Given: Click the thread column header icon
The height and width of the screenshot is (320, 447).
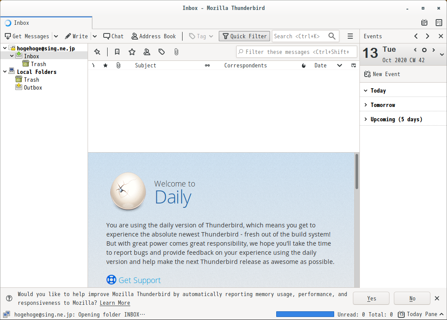Looking at the screenshot, I should pos(94,65).
